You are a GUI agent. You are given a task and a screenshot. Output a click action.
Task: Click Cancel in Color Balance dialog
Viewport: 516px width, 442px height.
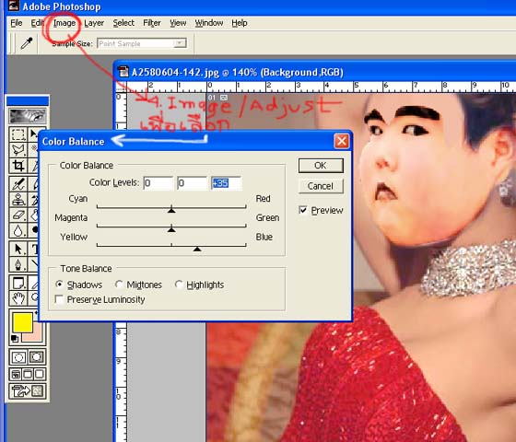click(x=321, y=186)
